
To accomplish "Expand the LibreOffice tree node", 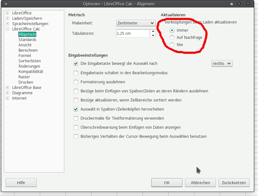I will 8,13.
